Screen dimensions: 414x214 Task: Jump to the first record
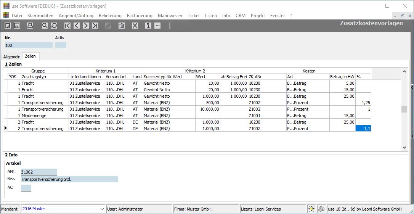tap(67, 26)
